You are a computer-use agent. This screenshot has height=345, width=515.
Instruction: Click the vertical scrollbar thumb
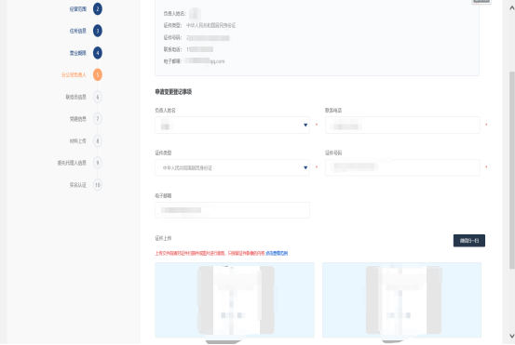point(511,170)
